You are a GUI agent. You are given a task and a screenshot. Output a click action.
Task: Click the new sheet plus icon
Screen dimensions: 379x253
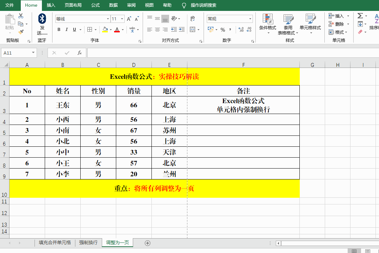point(148,243)
